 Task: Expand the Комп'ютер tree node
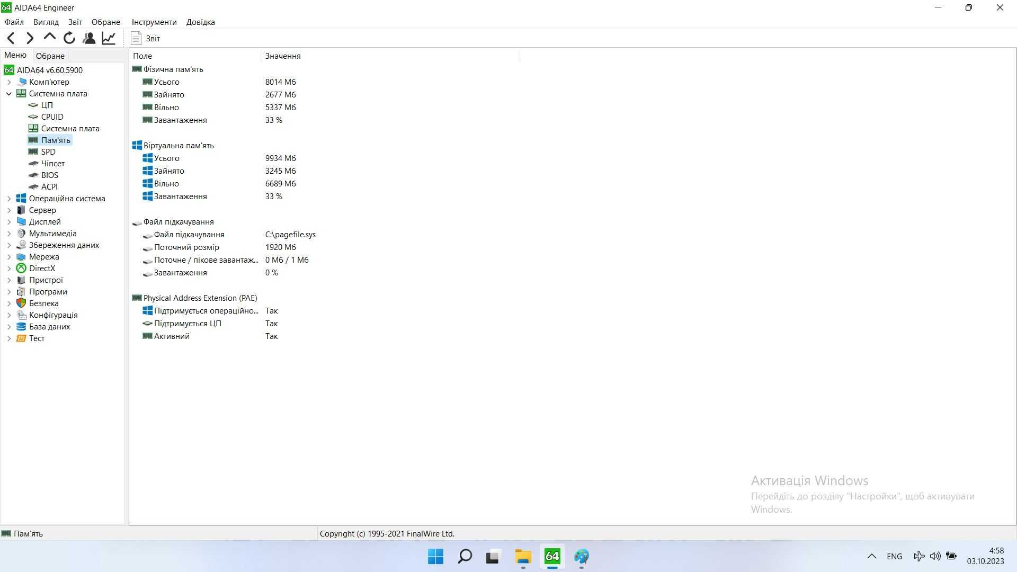coord(9,82)
